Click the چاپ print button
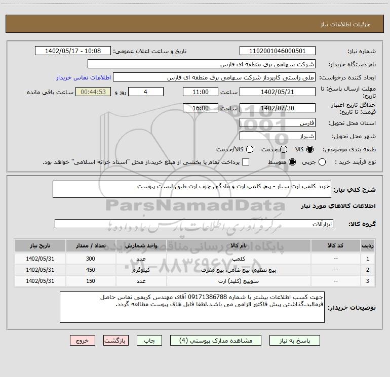The image size is (390, 377). (x=149, y=341)
